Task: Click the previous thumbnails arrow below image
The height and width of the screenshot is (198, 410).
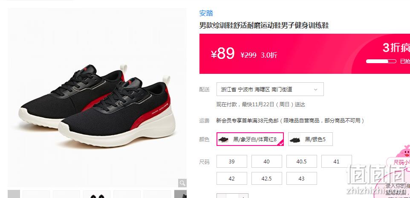Action: [x=14, y=194]
